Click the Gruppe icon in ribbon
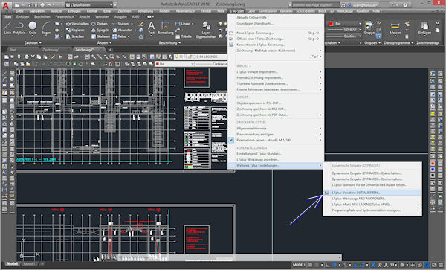Viewport: 446px width, 270px height. click(369, 28)
